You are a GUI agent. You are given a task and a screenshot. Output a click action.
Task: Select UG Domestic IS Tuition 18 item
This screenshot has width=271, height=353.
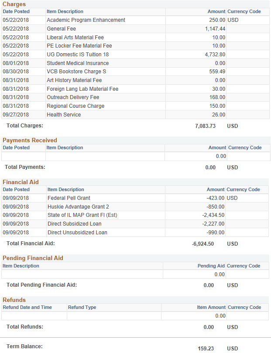(x=78, y=55)
